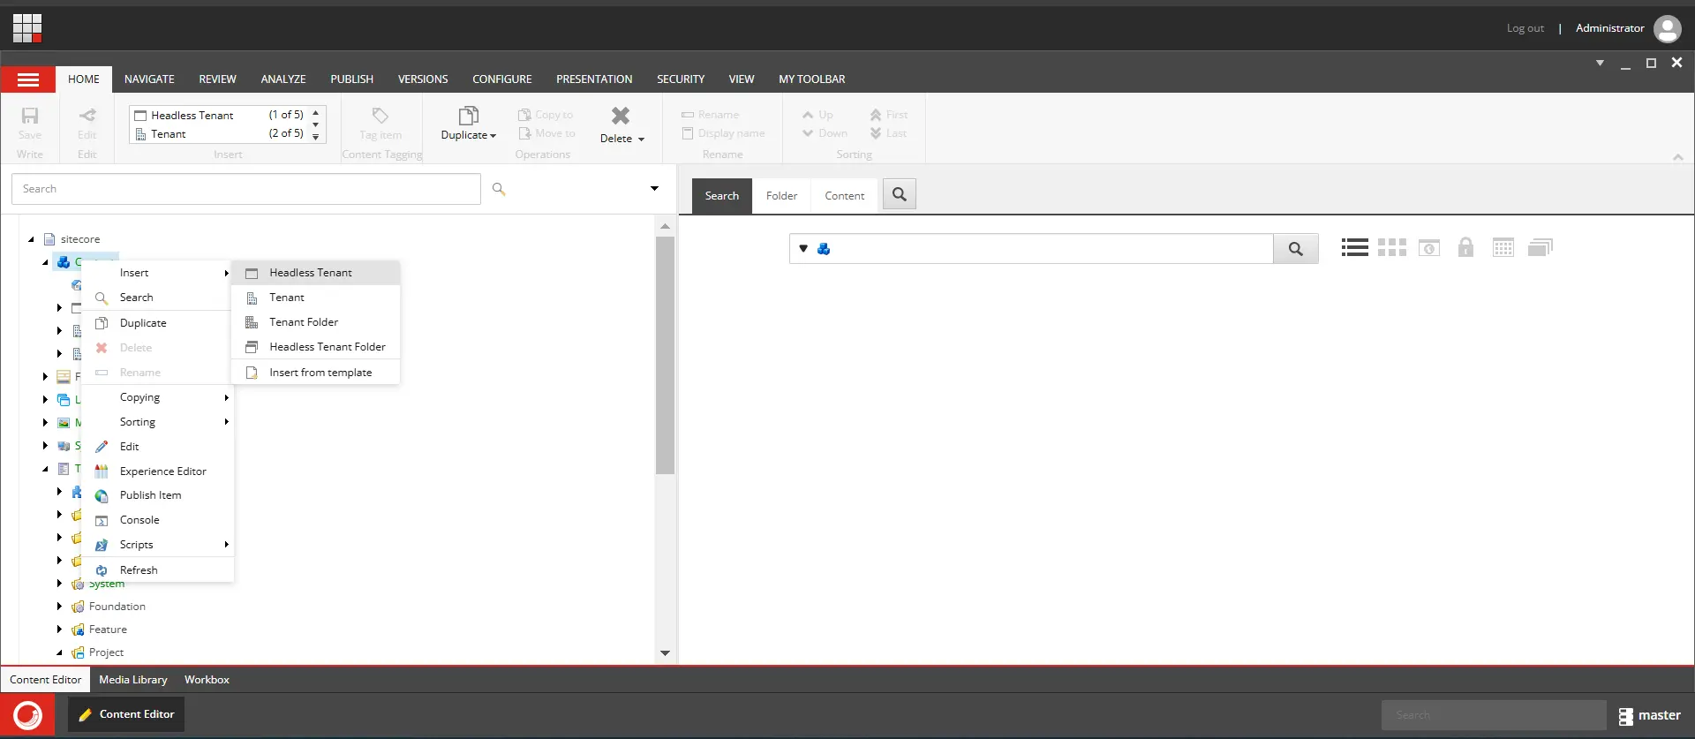
Task: Click Experience Editor icon in context menu
Action: tap(102, 471)
